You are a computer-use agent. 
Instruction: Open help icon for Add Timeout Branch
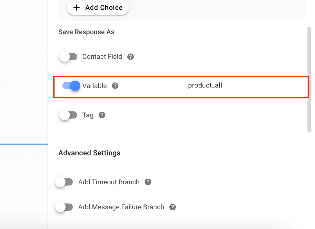click(x=148, y=182)
